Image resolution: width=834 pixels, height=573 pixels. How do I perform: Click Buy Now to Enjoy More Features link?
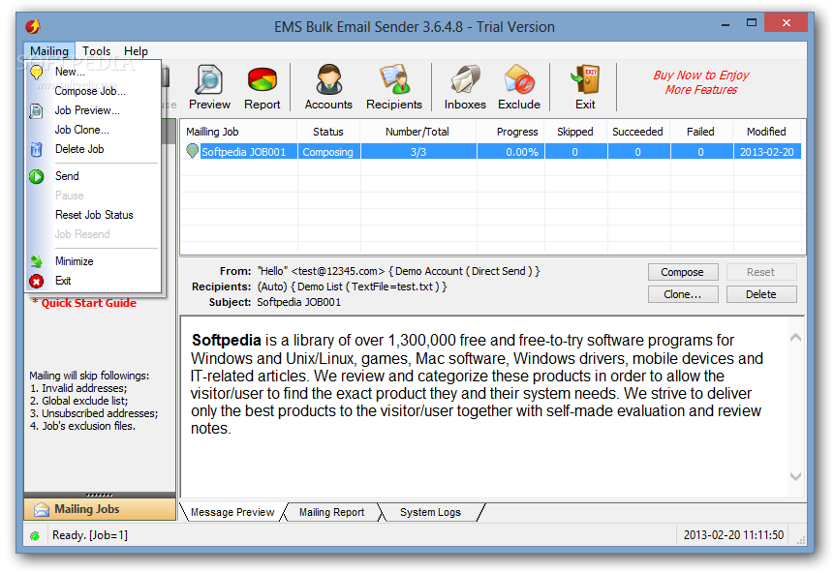pos(701,82)
